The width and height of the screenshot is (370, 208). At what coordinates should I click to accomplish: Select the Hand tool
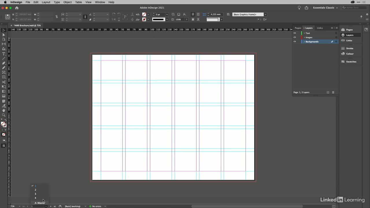click(4, 110)
